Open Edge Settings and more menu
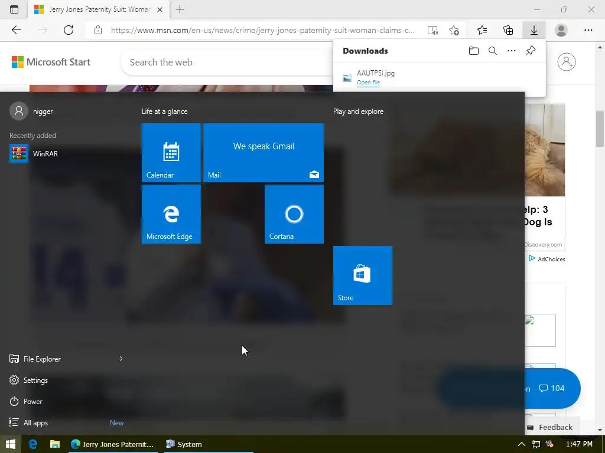The image size is (605, 453). pos(588,30)
